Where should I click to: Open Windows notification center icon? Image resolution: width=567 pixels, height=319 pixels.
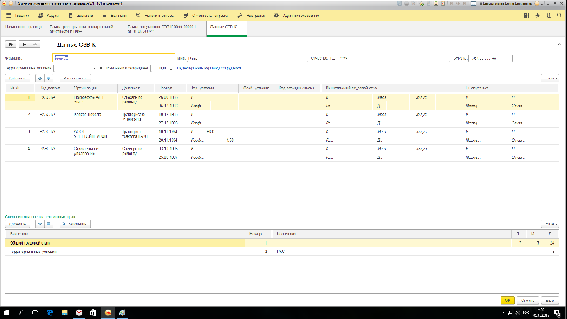click(x=557, y=313)
